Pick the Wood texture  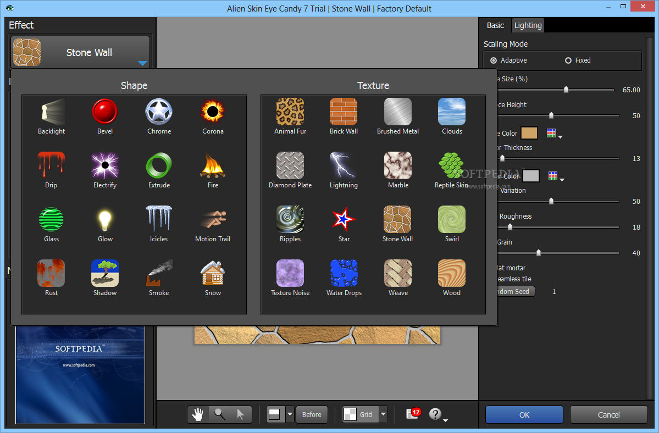point(452,277)
